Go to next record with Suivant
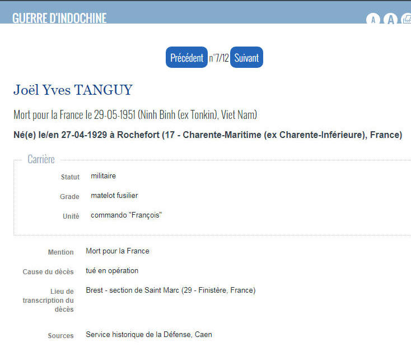 pos(246,58)
